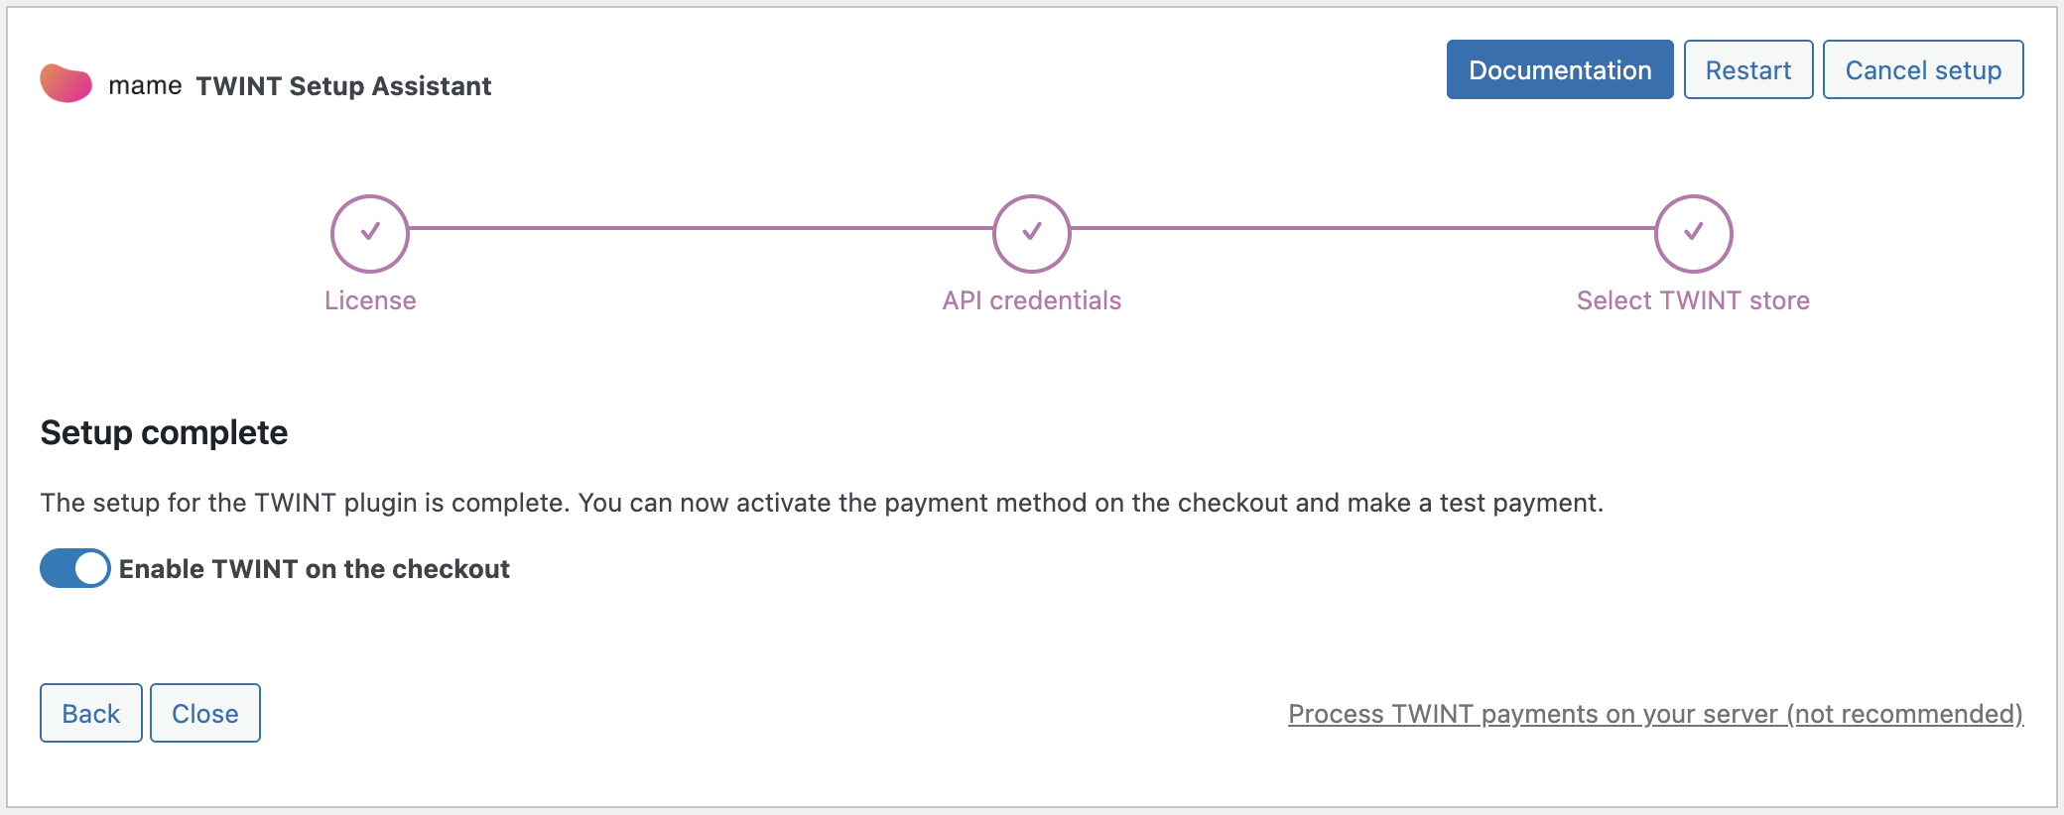The height and width of the screenshot is (815, 2064).
Task: Click the 'Enable TWINT on the checkout' label
Action: click(x=314, y=569)
